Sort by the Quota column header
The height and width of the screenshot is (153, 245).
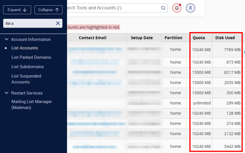coord(199,38)
